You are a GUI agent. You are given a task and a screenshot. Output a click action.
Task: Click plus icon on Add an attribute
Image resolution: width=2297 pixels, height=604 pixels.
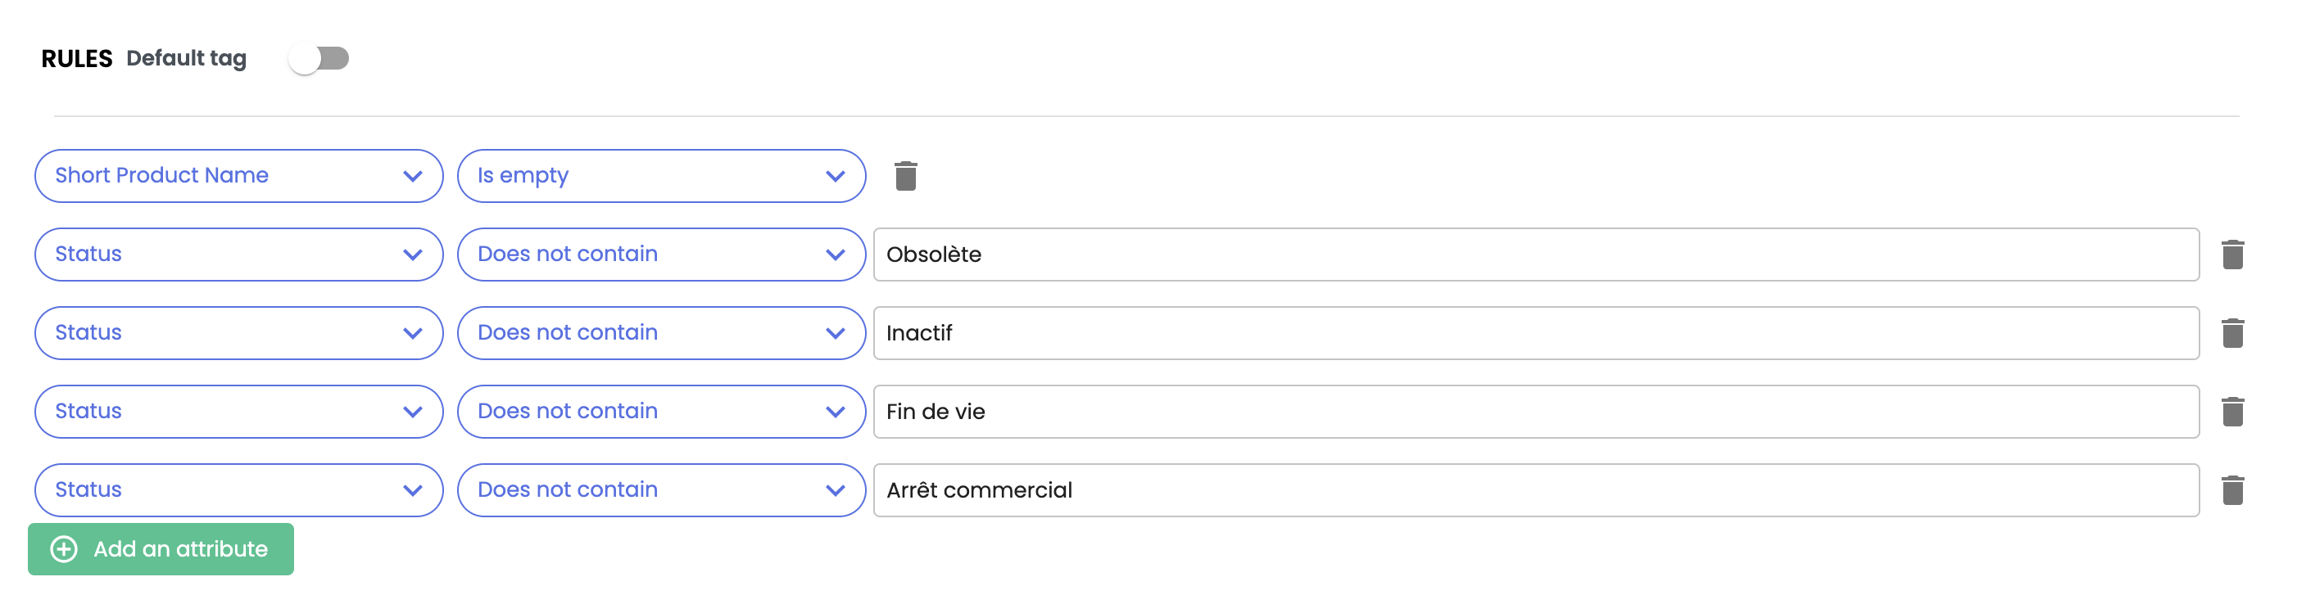pyautogui.click(x=64, y=549)
